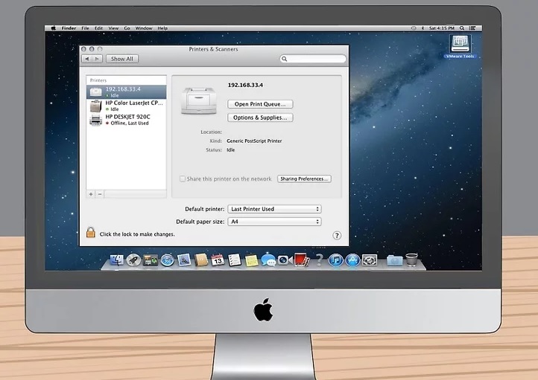Click the question mark Dock icon

(319, 260)
